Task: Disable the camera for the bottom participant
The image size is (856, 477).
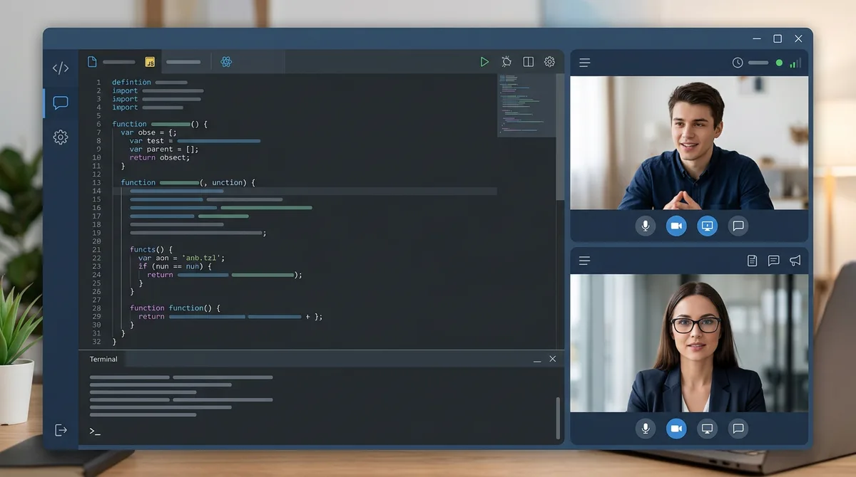Action: 676,429
